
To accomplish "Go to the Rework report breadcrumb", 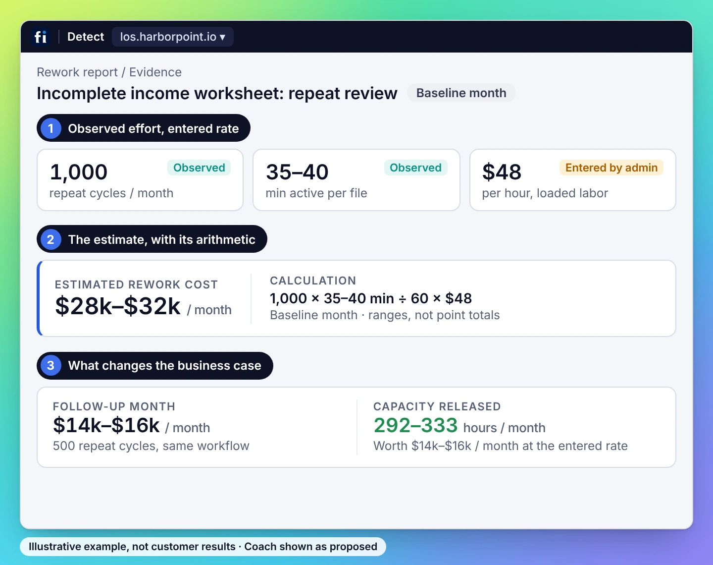I will tap(77, 72).
